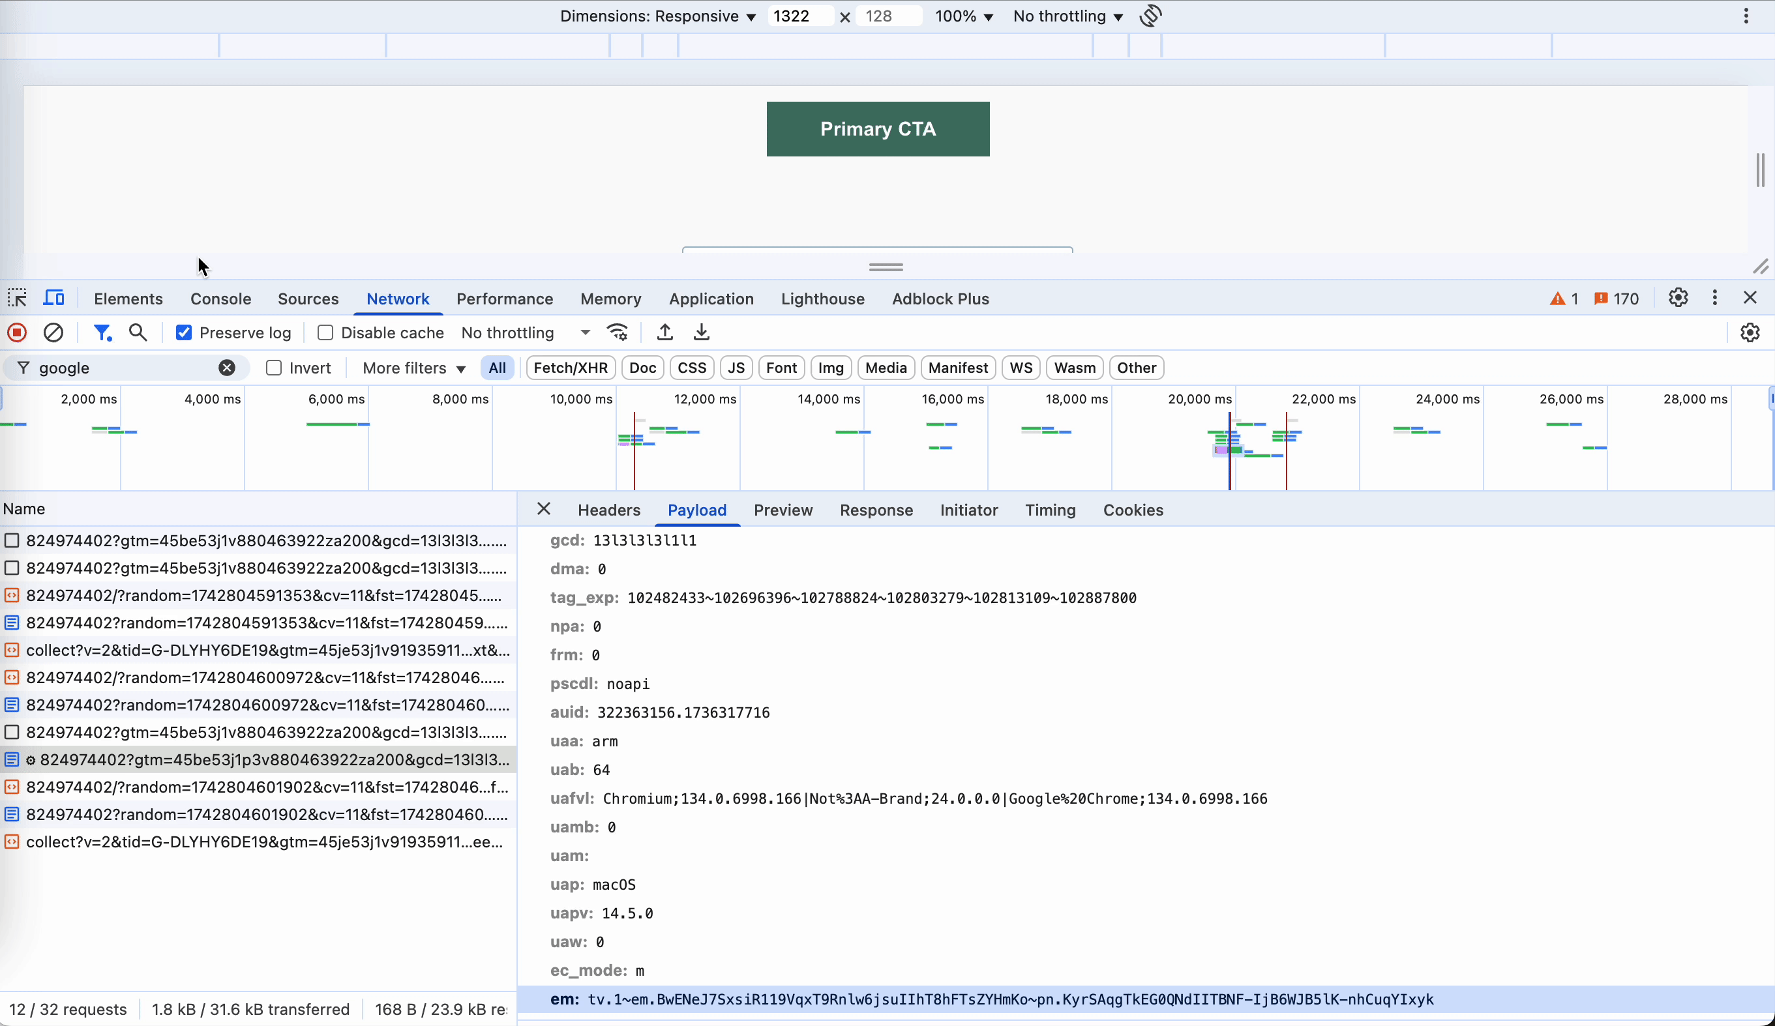Clear the network log
This screenshot has width=1775, height=1026.
point(53,332)
